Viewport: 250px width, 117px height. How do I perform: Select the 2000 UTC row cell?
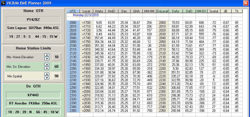coord(73,22)
